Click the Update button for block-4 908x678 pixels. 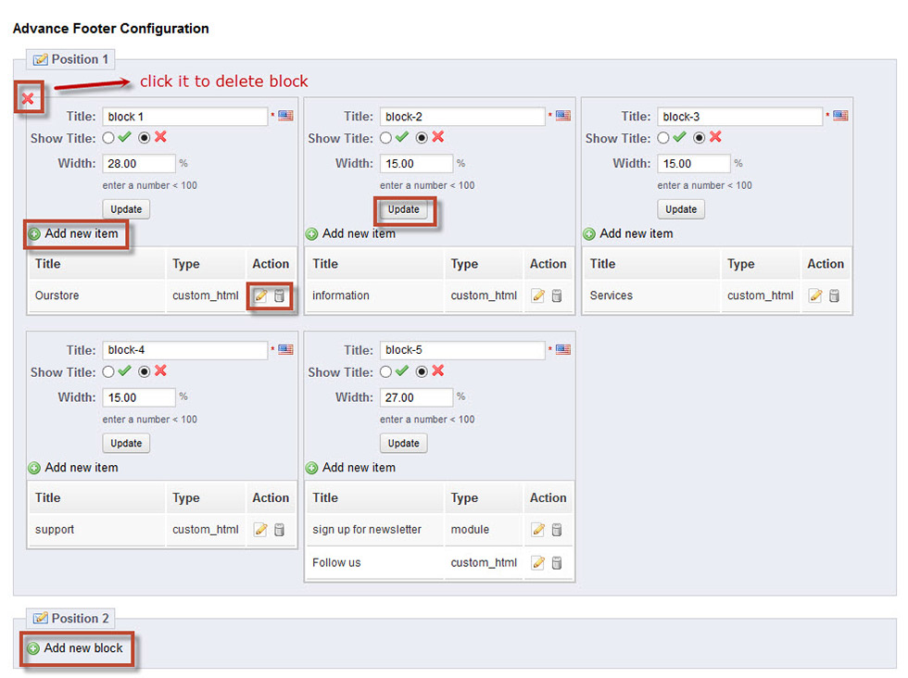click(x=126, y=444)
